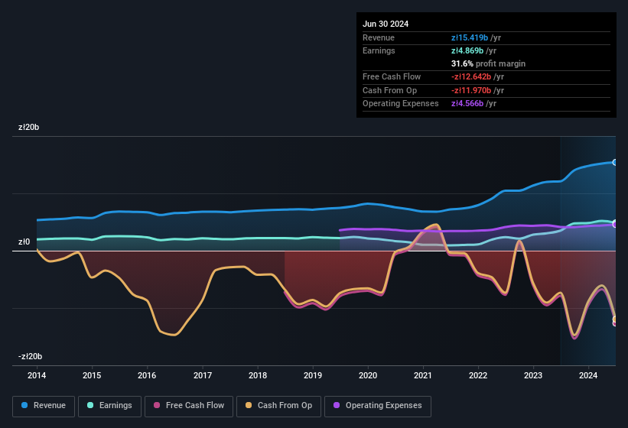Select the 2014 label on the x-axis
This screenshot has width=628, height=428.
(36, 375)
